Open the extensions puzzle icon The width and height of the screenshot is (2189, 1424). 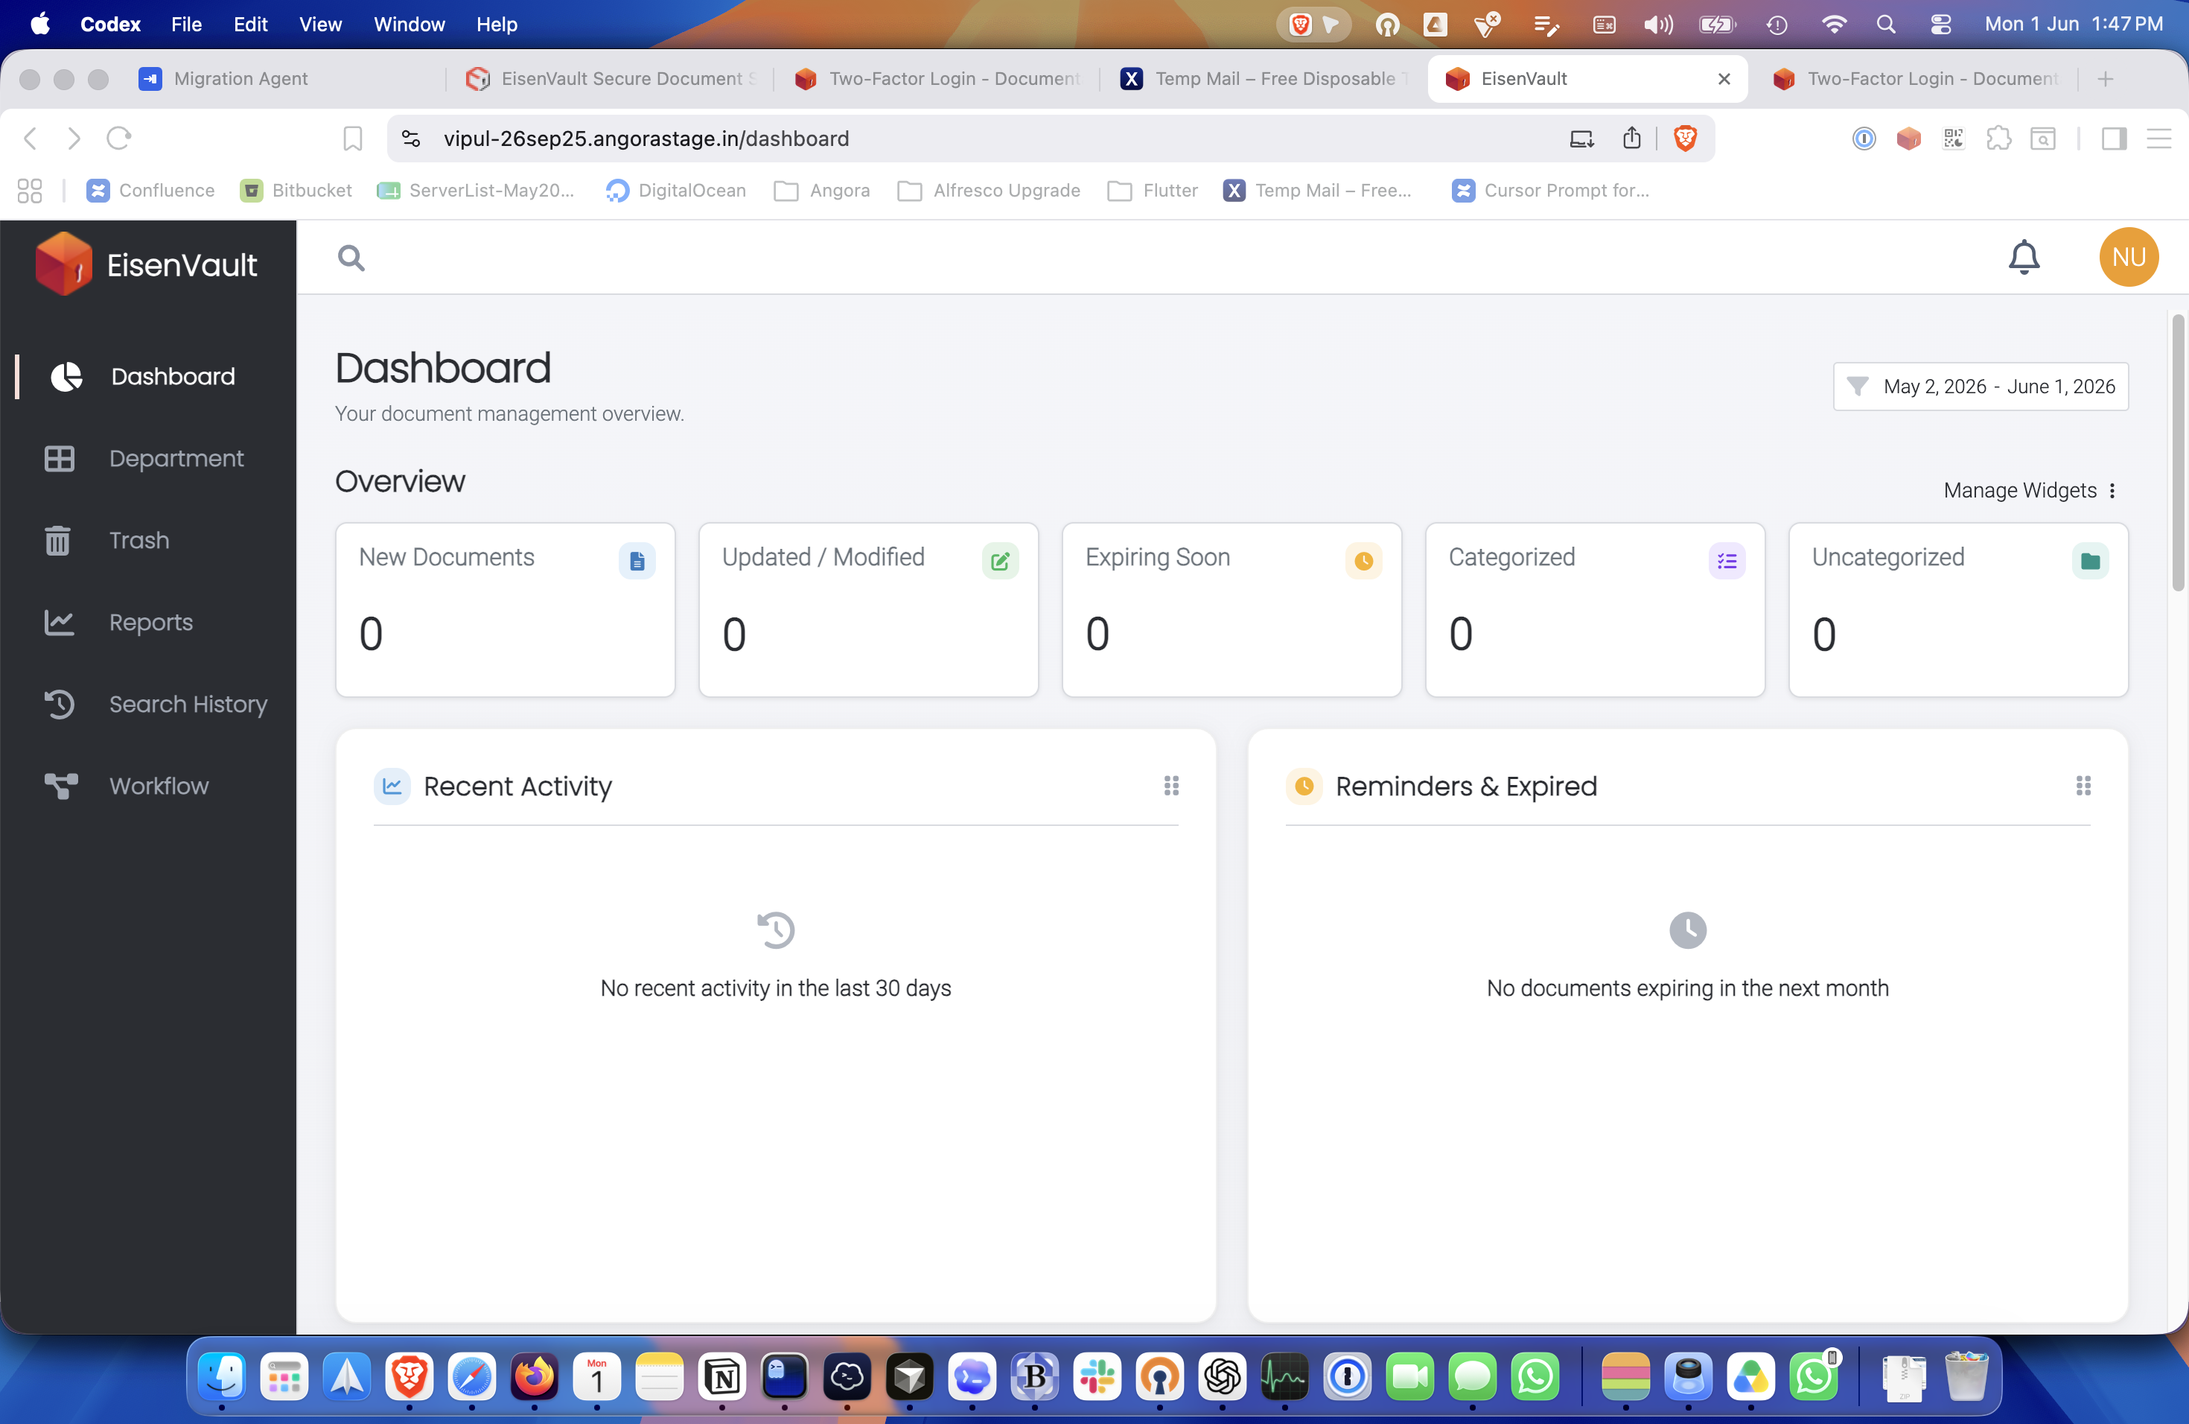[x=1998, y=138]
